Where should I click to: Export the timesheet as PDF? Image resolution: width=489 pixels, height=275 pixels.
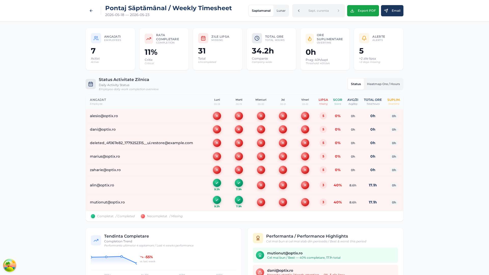[x=363, y=11]
